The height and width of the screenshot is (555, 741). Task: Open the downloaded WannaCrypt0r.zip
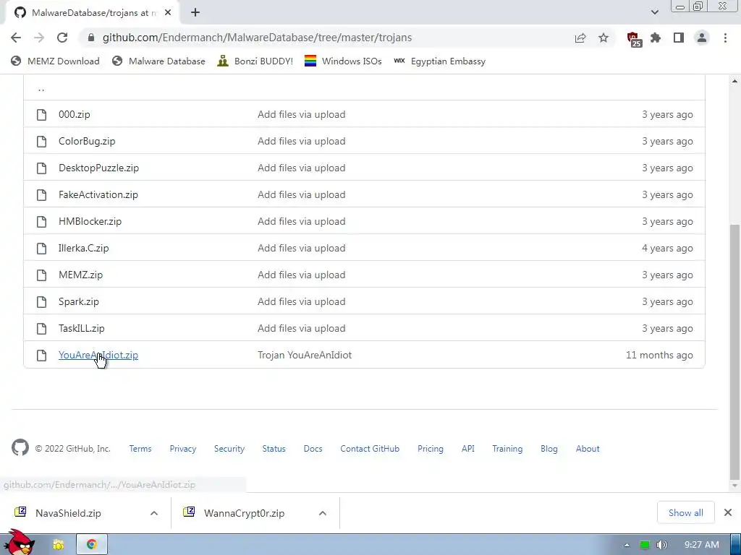point(245,513)
